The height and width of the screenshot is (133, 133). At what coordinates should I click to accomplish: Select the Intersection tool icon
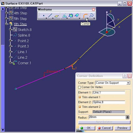tap(71, 16)
